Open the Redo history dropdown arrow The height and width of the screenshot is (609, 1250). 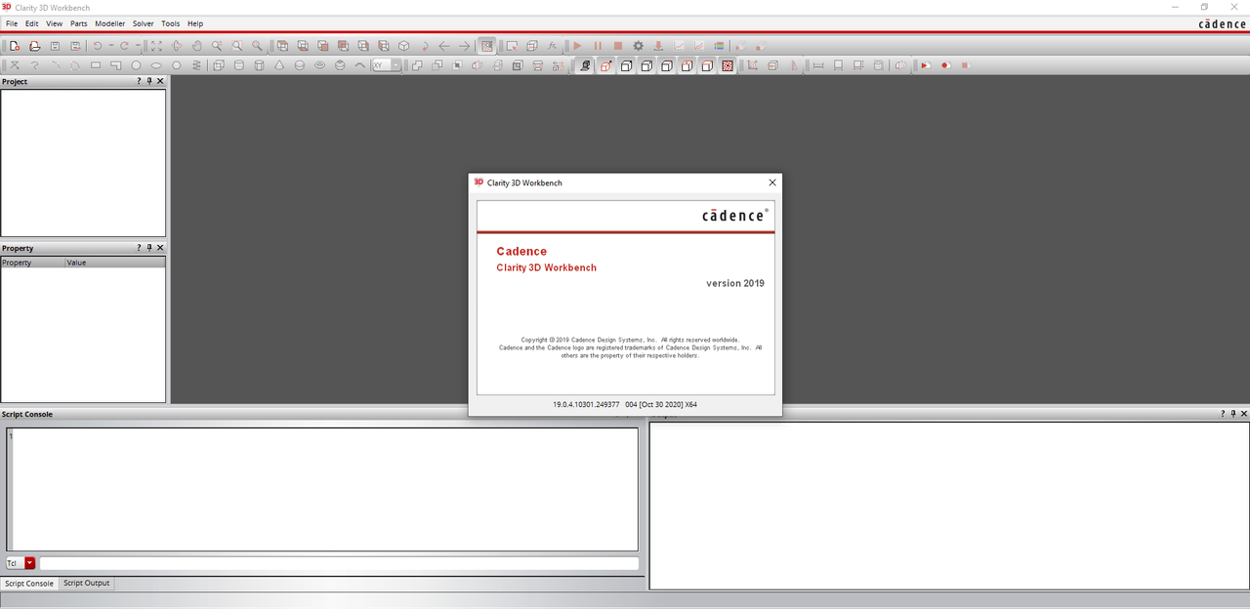click(138, 46)
